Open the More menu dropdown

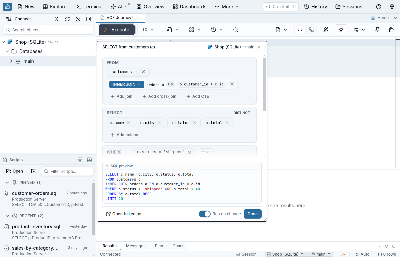227,7
